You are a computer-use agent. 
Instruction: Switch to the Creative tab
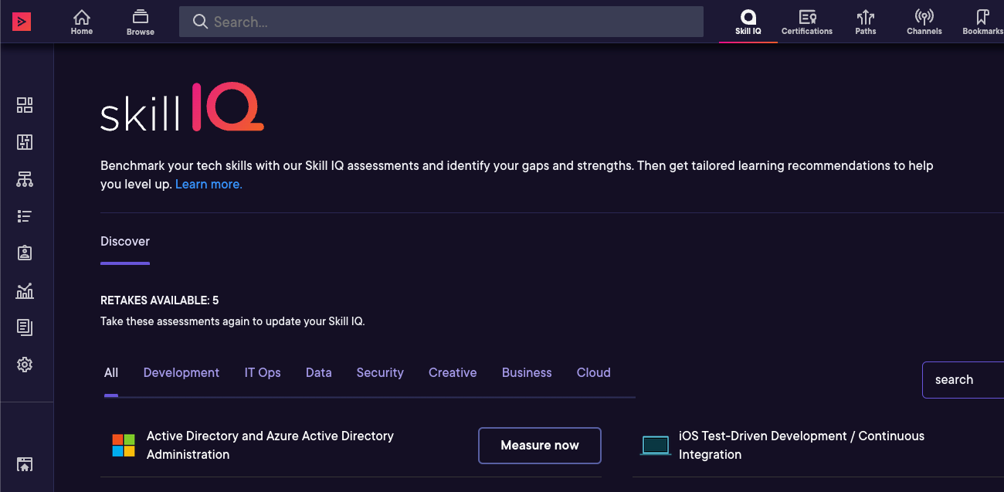(453, 372)
